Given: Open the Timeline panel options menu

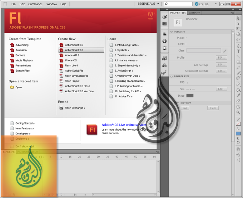Looking at the screenshot, I should click(x=157, y=152).
